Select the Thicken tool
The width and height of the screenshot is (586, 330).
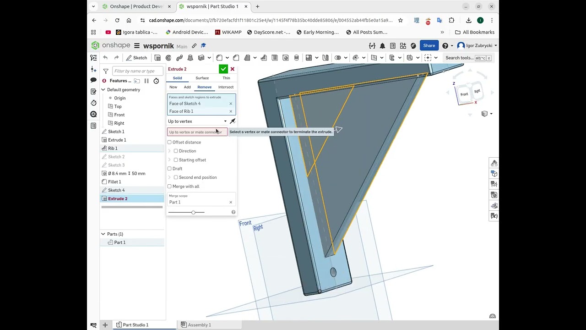[201, 58]
